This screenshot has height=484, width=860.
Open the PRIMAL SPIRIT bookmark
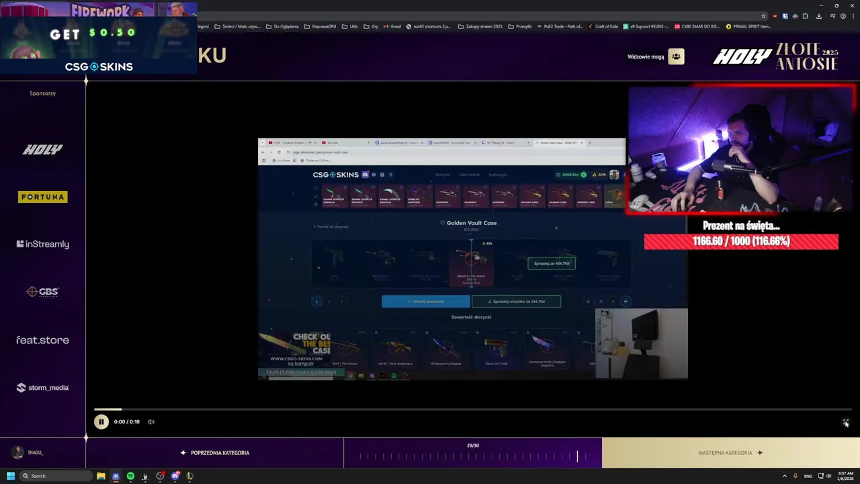pos(748,26)
